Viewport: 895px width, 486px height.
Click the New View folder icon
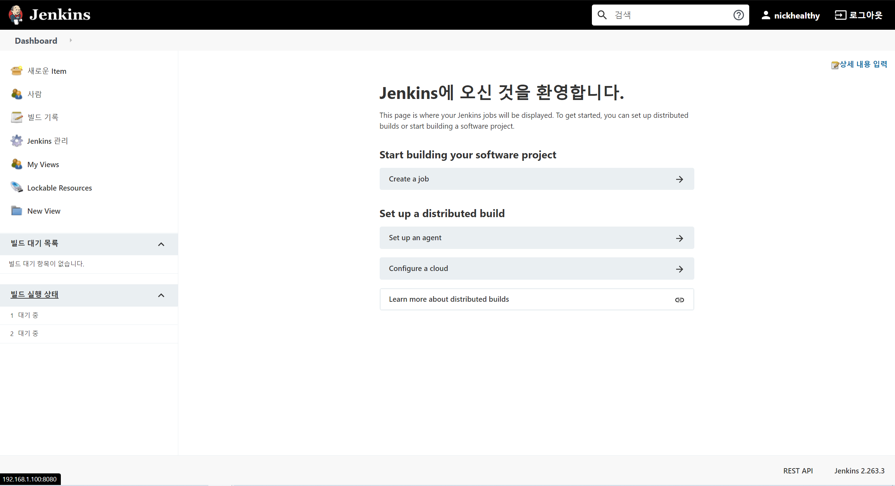(16, 211)
